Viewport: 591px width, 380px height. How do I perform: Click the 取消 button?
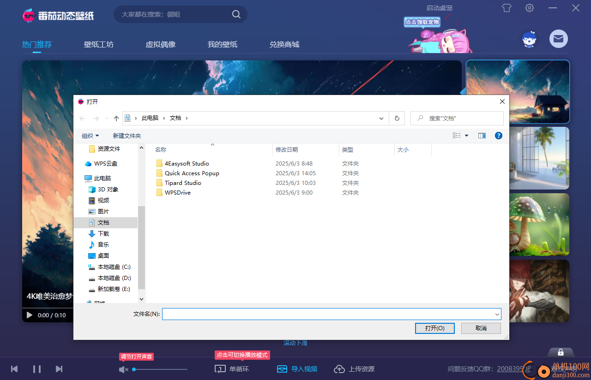point(481,328)
